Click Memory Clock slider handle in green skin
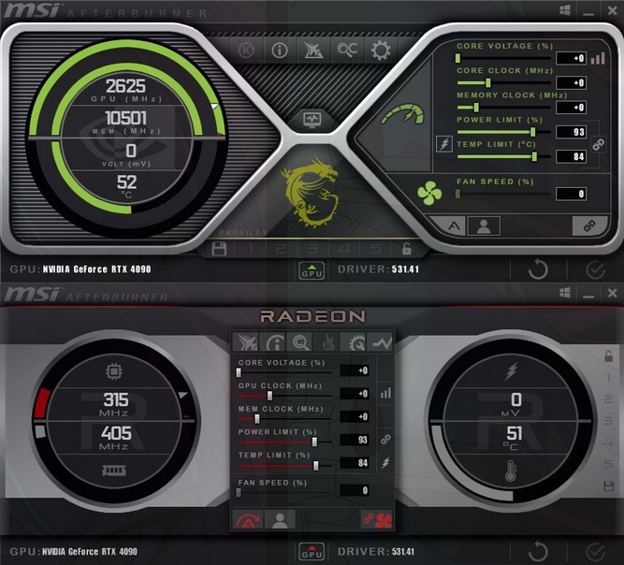The image size is (624, 565). [476, 107]
